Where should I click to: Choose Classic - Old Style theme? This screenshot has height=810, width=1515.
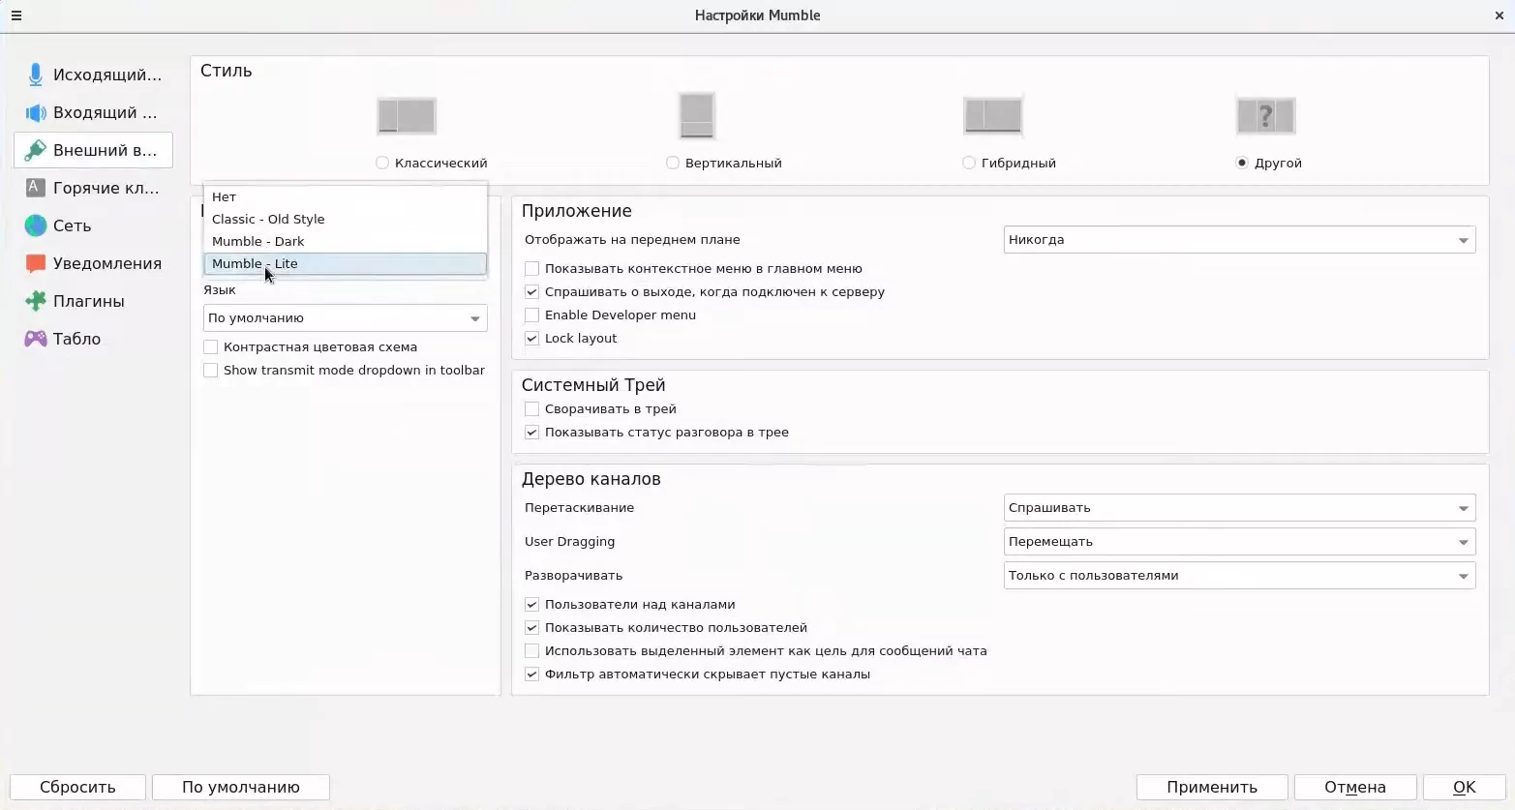(x=346, y=219)
